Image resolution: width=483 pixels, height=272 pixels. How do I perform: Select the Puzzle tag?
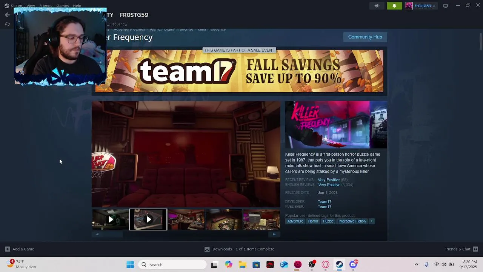coord(328,221)
